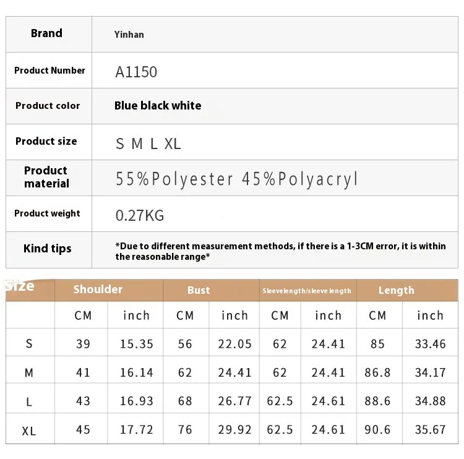
Task: Click length CM value 88.6
Action: click(377, 401)
